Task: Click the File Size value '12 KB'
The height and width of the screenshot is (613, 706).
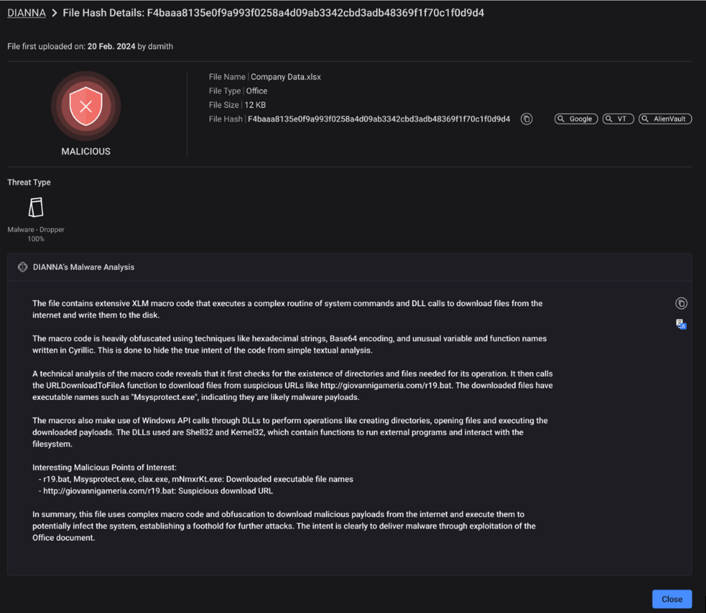Action: [x=255, y=105]
